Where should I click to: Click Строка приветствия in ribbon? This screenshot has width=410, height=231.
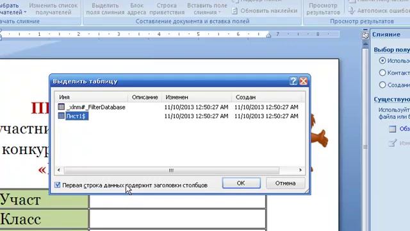pos(167,9)
